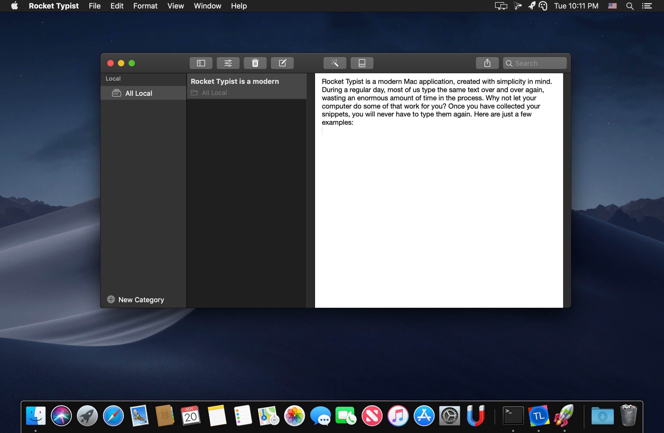
Task: Click the Rocket Typist menu bar rocket icon
Action: tap(531, 6)
